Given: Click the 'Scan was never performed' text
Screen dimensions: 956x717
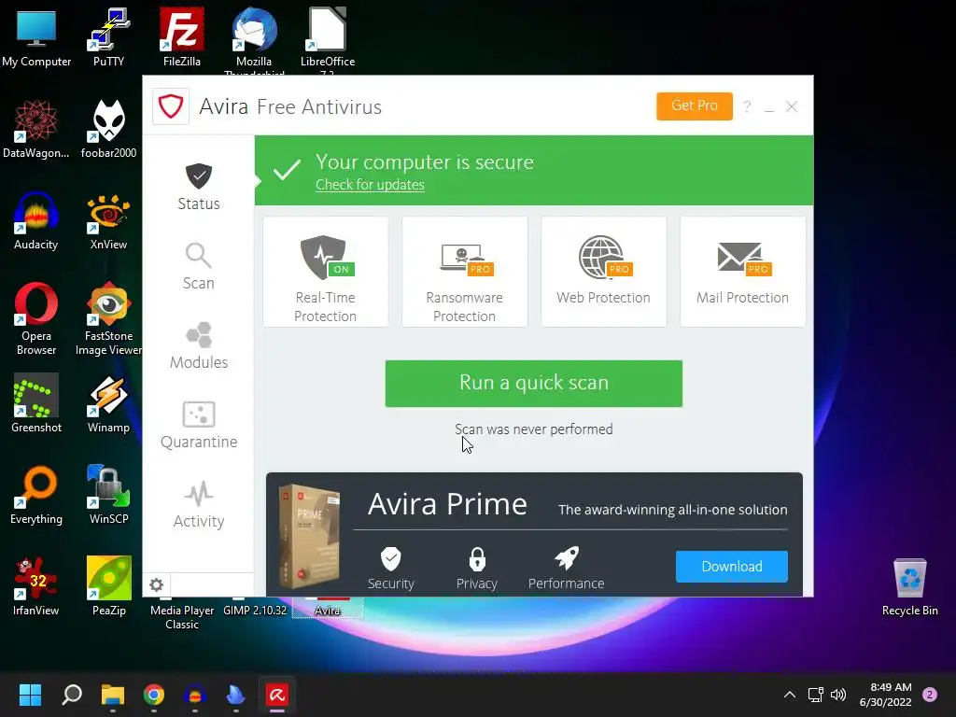Looking at the screenshot, I should pos(533,429).
